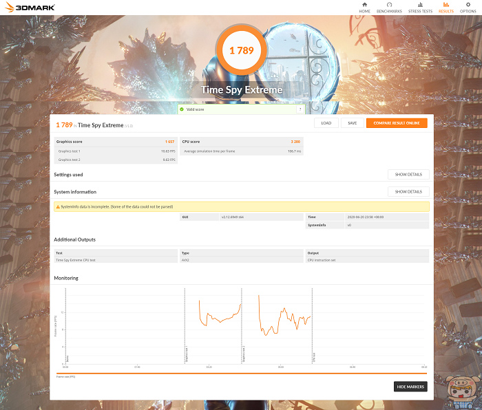This screenshot has height=410, width=482.
Task: Select the CPU test graph marker
Action: pyautogui.click(x=314, y=357)
